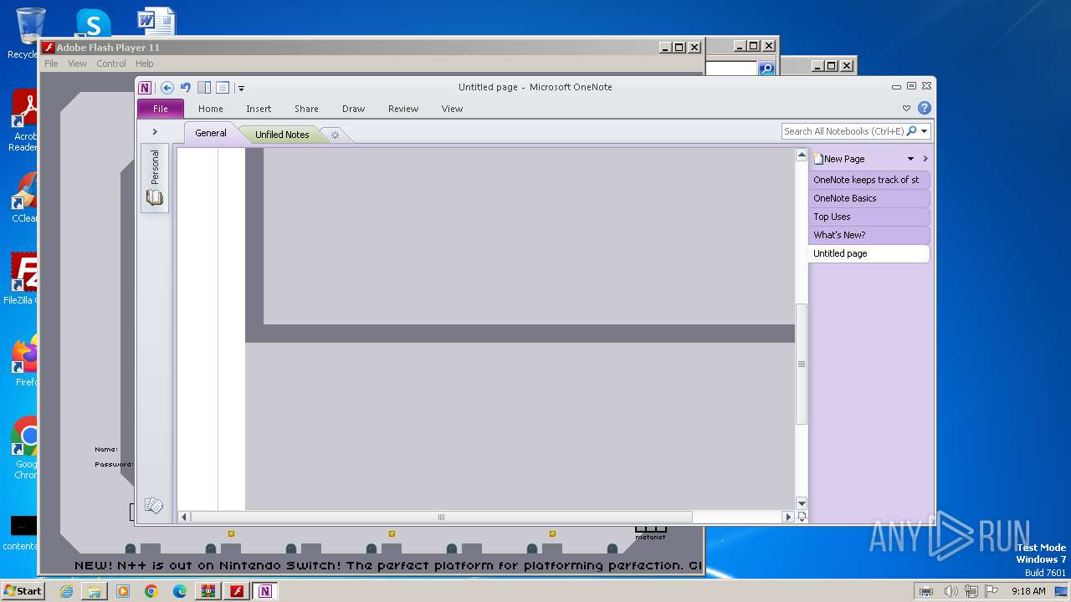This screenshot has width=1071, height=602.
Task: Expand the notebook navigation bar arrow
Action: click(155, 131)
